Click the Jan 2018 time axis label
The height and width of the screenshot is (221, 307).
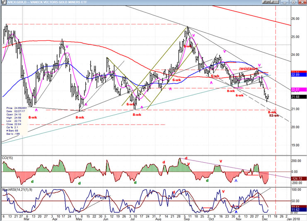click(293, 219)
